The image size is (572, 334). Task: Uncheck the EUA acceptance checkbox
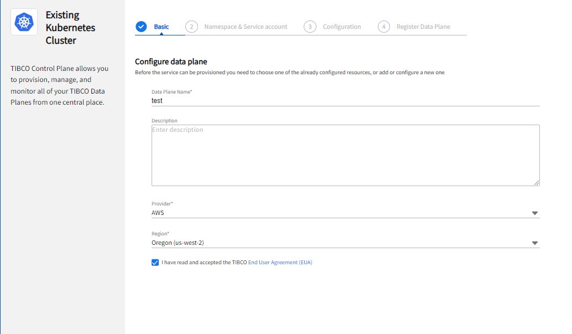point(155,263)
